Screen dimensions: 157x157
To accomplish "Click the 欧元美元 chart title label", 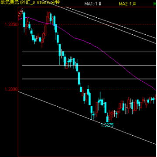I will (10, 3).
